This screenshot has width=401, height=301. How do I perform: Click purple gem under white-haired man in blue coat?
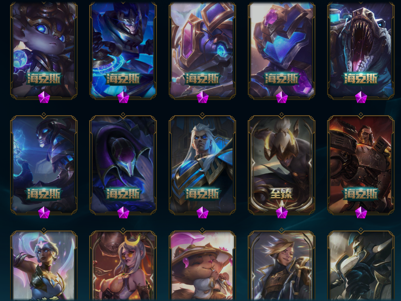point(202,212)
